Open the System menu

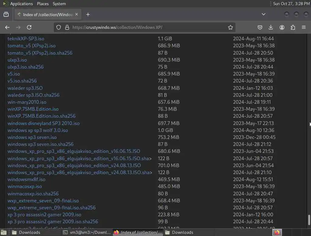pyautogui.click(x=59, y=4)
